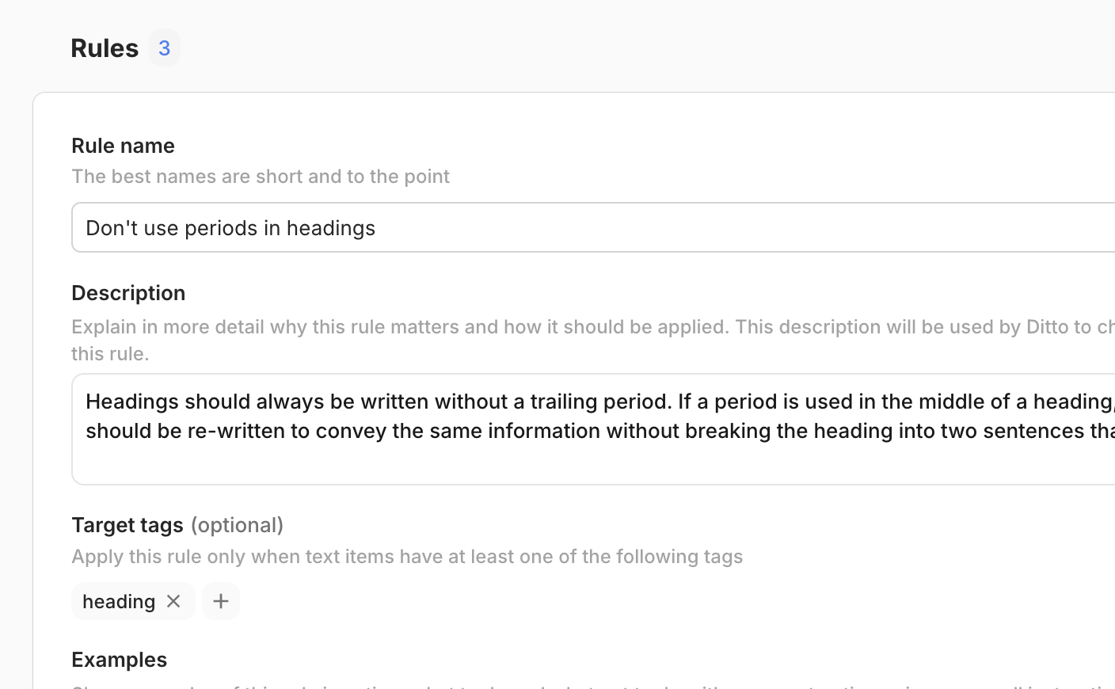
Task: Click hint 'The best names are short'
Action: tap(261, 176)
